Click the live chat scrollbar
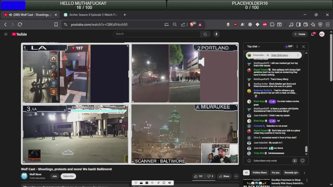Viewport: 333px width, 187px height. point(306,149)
